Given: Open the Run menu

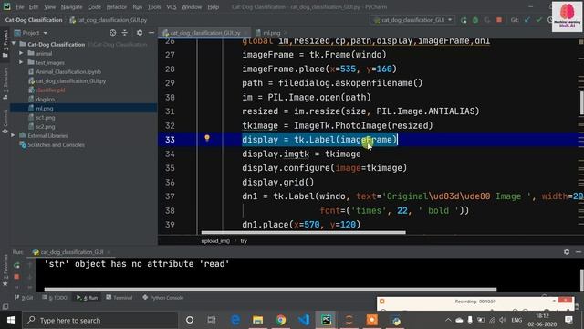Looking at the screenshot, I should [x=138, y=7].
